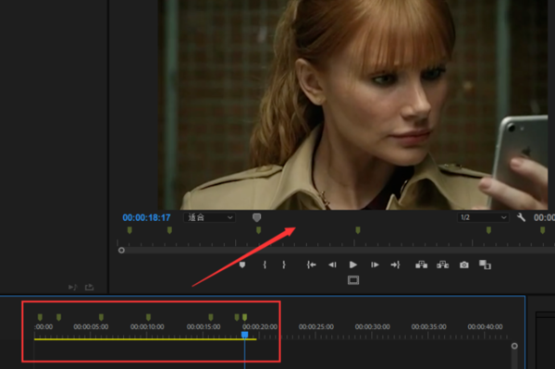Click the Mark Out bracket button
The width and height of the screenshot is (555, 369).
tap(284, 264)
